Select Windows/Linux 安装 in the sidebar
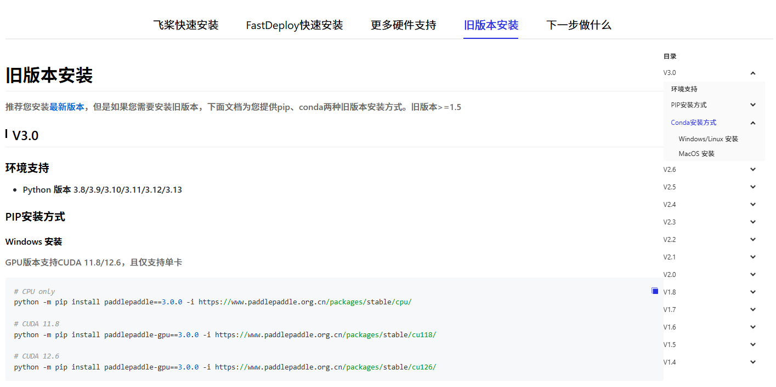This screenshot has height=387, width=776. [x=709, y=138]
